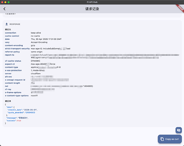This screenshot has width=184, height=146.
Task: Select the x-oneapi-request-id header key
Action: (15, 80)
